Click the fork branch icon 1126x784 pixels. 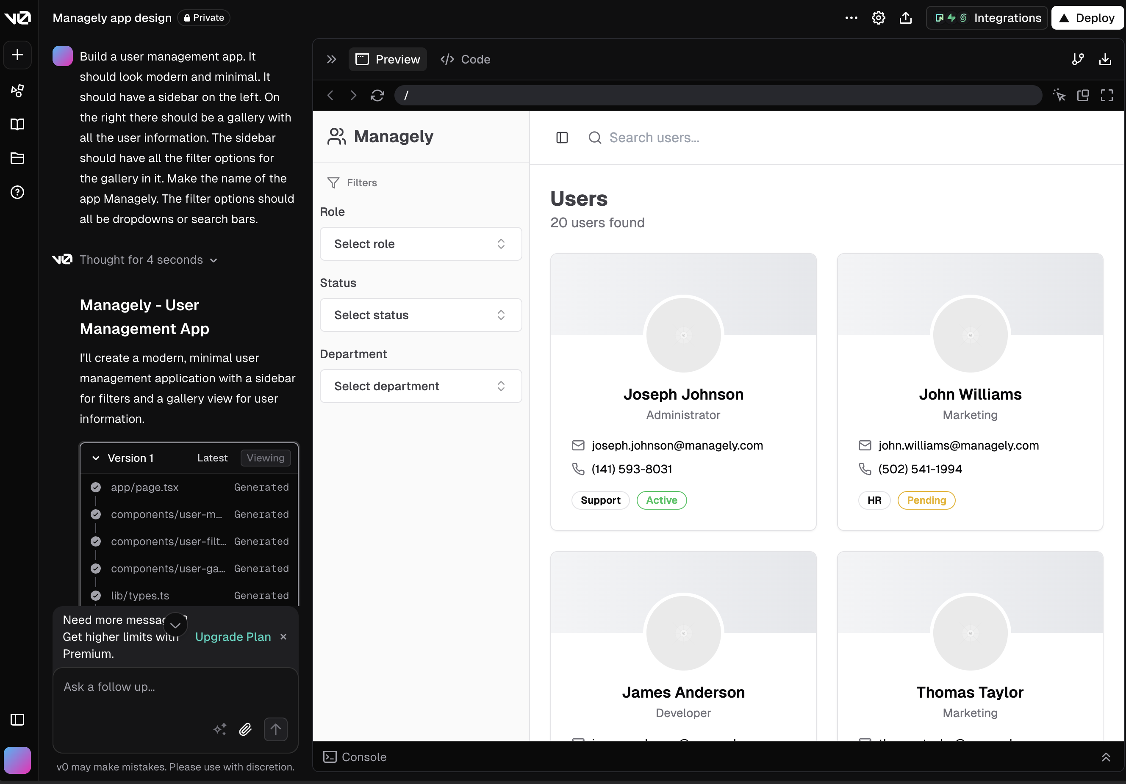[x=1078, y=59]
